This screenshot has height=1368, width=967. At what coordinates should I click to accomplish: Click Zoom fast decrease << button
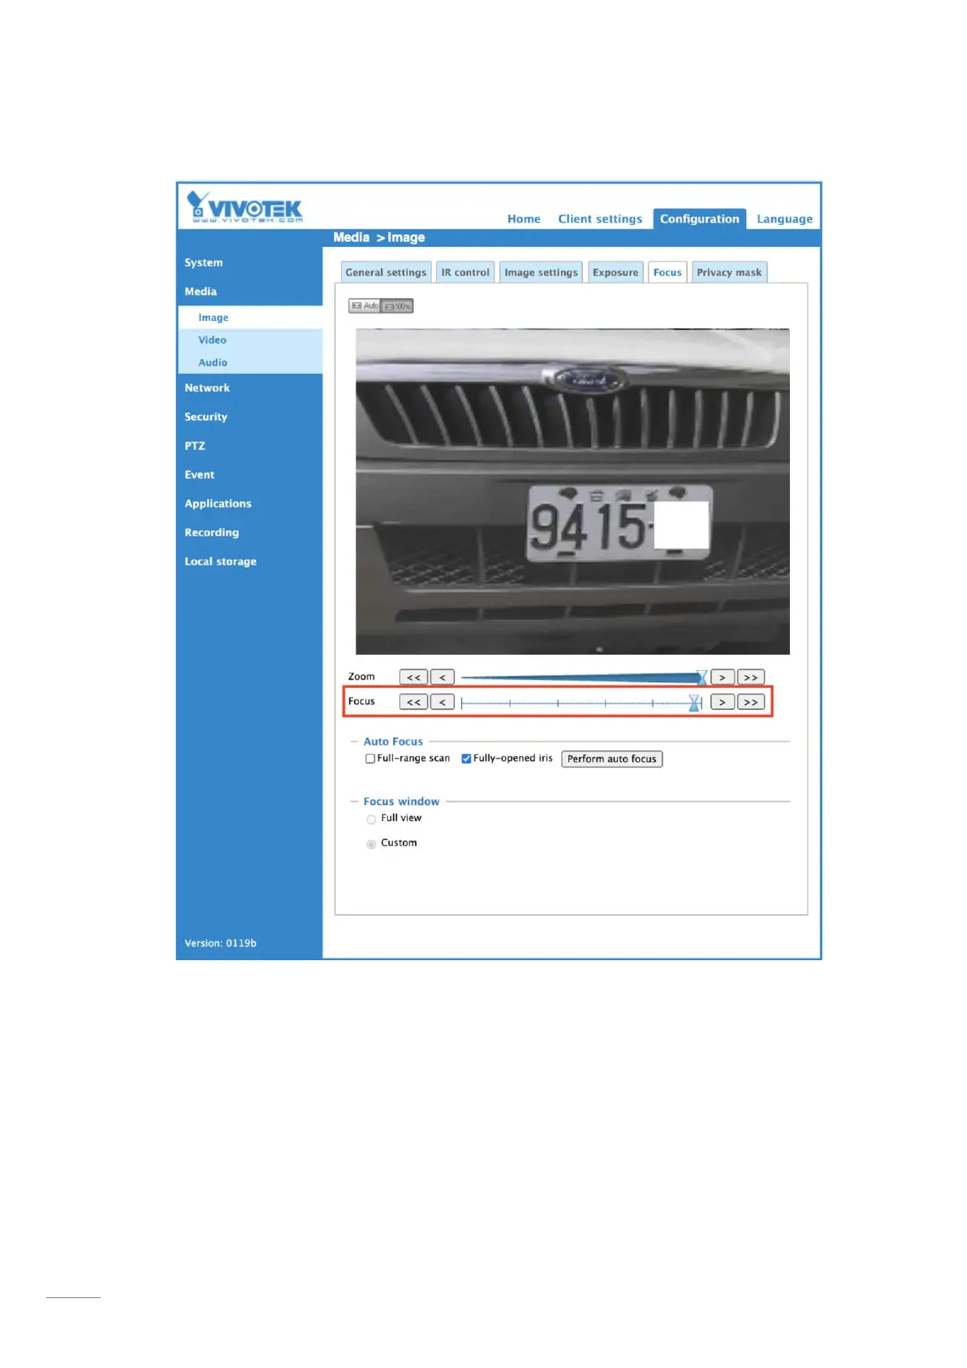413,678
